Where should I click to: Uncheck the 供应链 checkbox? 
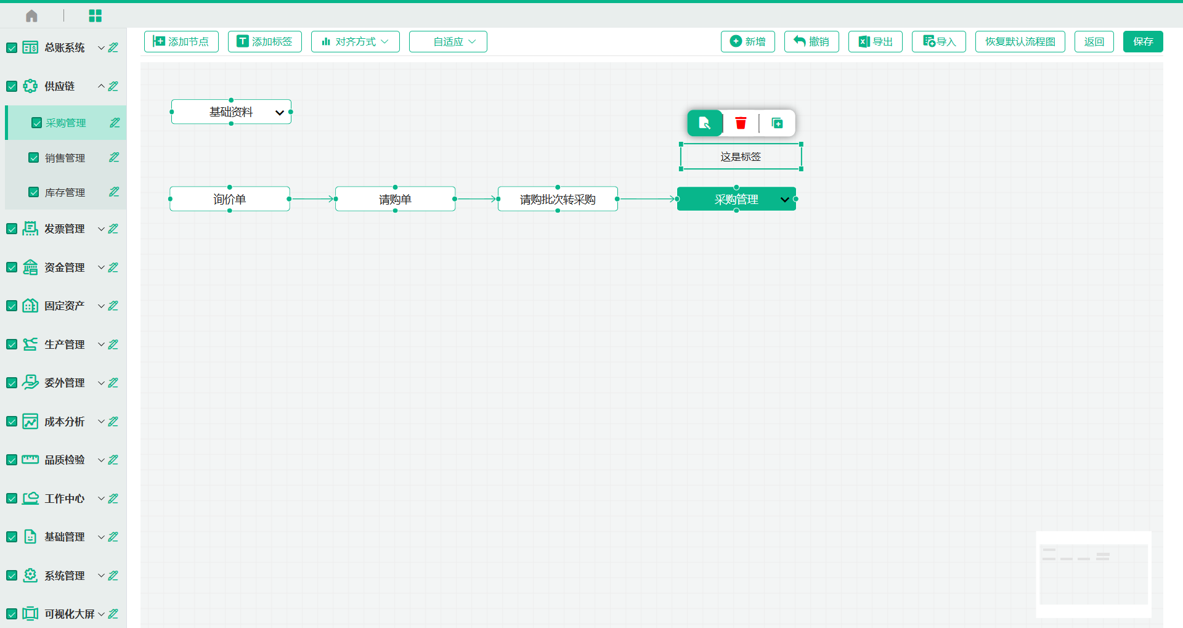pos(12,86)
